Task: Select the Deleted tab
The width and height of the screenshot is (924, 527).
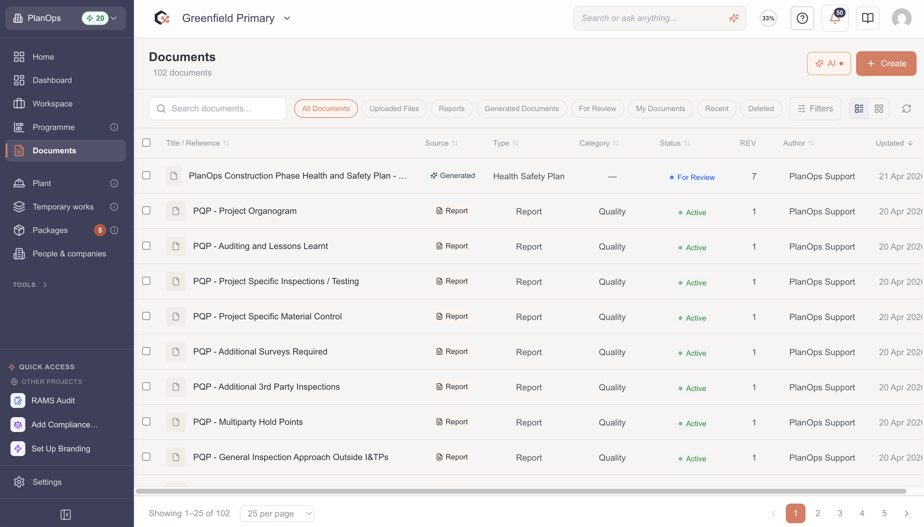Action: (x=761, y=109)
